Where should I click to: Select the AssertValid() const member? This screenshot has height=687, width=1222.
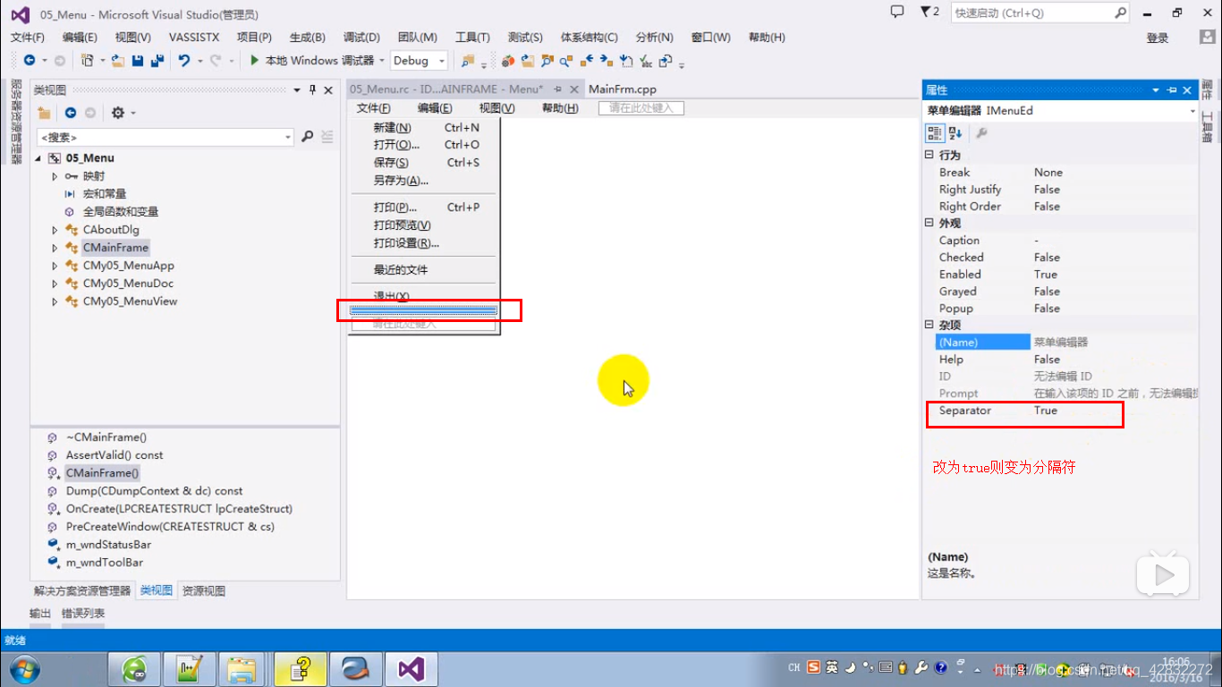click(115, 455)
